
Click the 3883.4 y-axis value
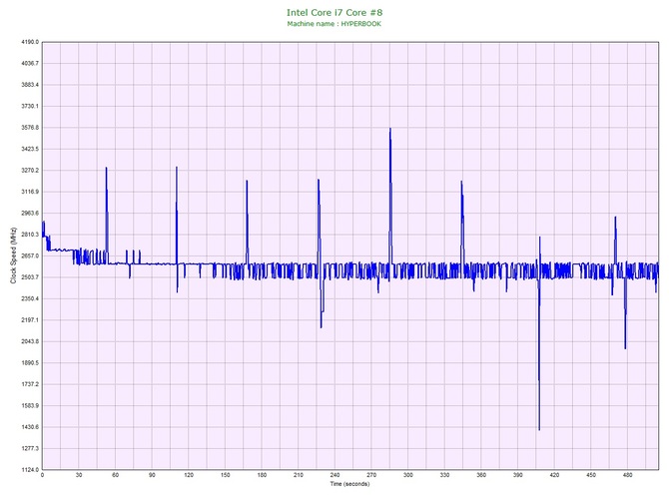(30, 85)
